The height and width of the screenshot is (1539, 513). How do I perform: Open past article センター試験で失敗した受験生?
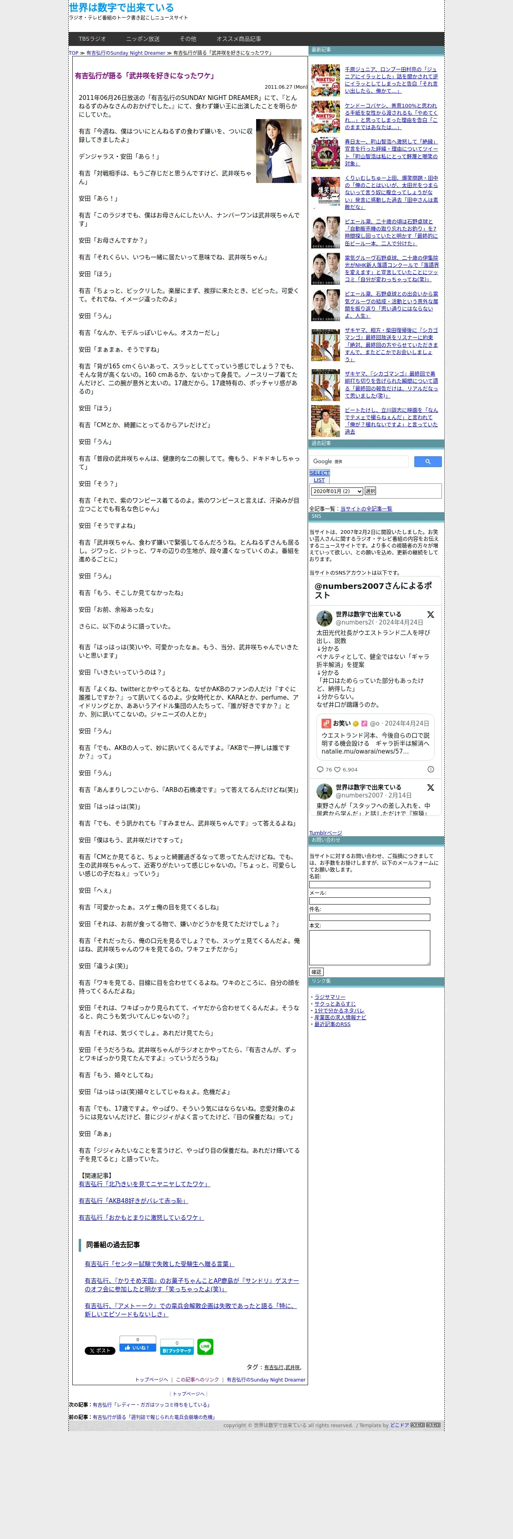pyautogui.click(x=159, y=1264)
